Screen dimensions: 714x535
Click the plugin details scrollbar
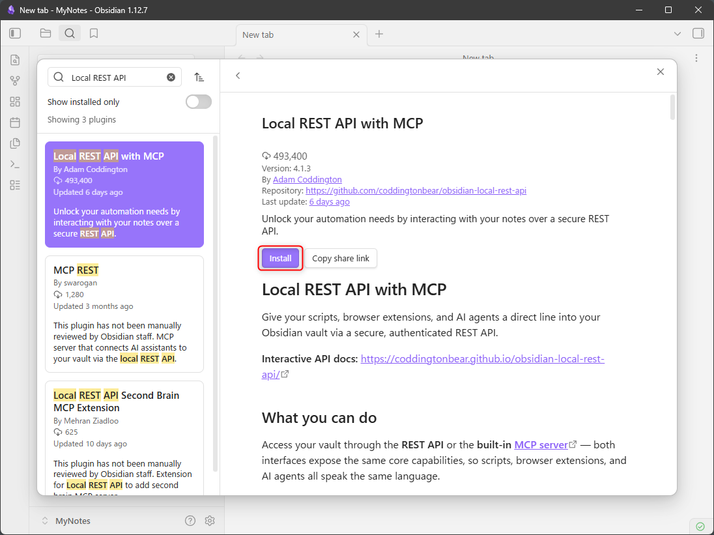[x=672, y=108]
